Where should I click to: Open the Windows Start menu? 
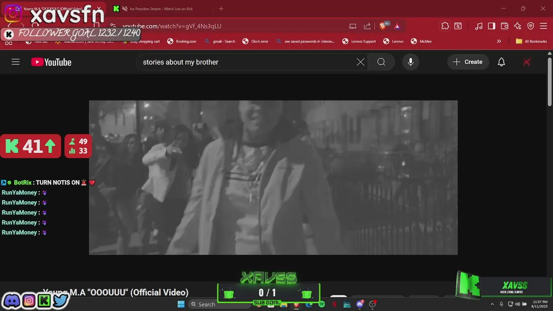tap(181, 305)
